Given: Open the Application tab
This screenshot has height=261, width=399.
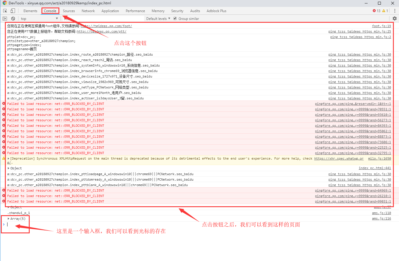Looking at the screenshot, I should 110,11.
